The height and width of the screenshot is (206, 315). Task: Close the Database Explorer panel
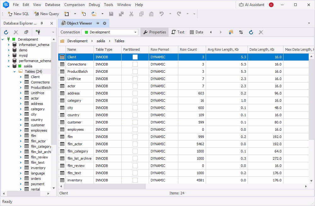pos(52,23)
